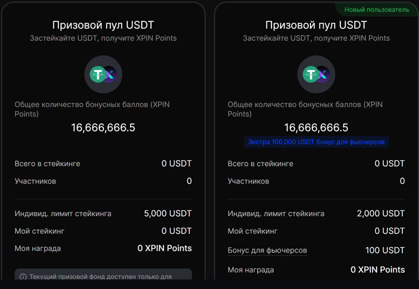The width and height of the screenshot is (419, 289).
Task: Click 'Моя награда' label in left card
Action: (x=38, y=249)
